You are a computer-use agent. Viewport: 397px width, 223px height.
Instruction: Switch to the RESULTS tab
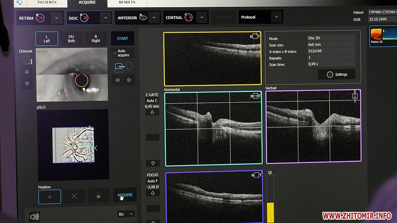tap(127, 2)
